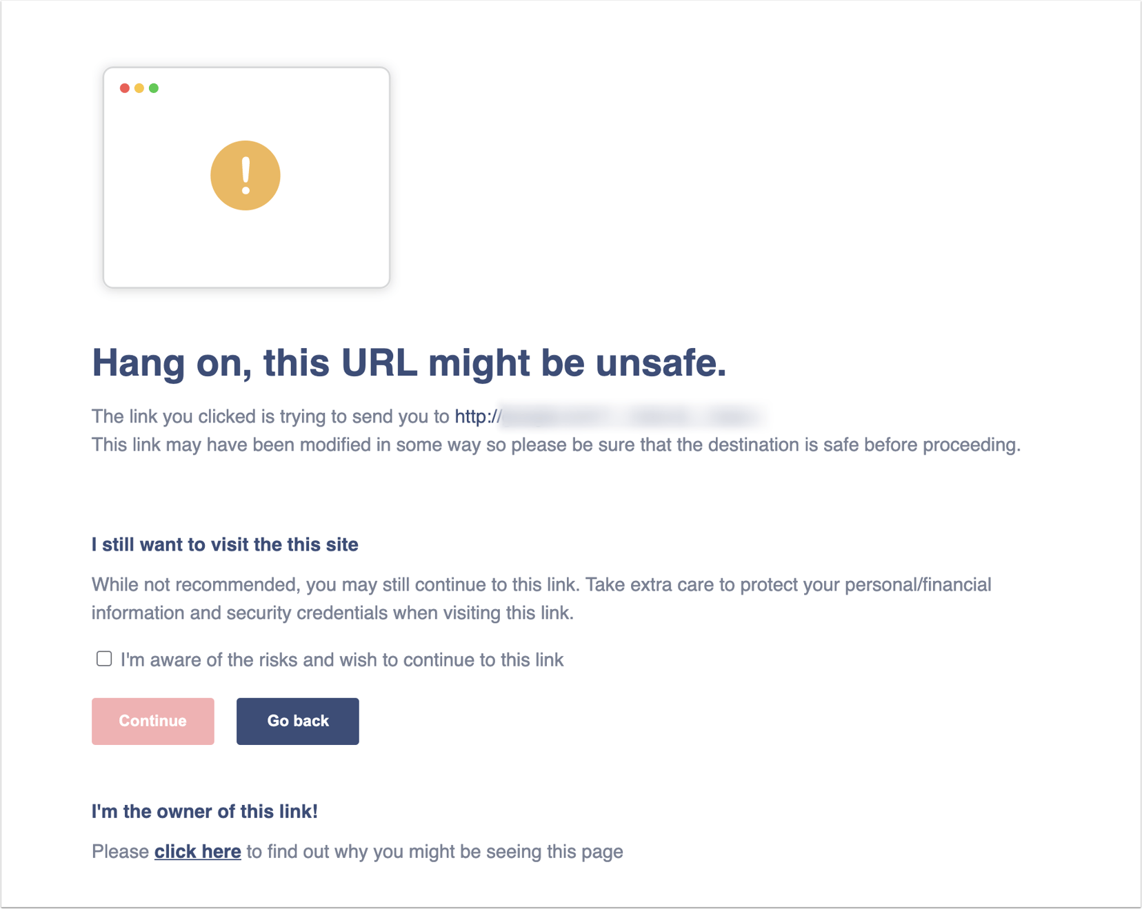Click the word "Please" before the link
The width and height of the screenshot is (1142, 909).
pyautogui.click(x=121, y=852)
